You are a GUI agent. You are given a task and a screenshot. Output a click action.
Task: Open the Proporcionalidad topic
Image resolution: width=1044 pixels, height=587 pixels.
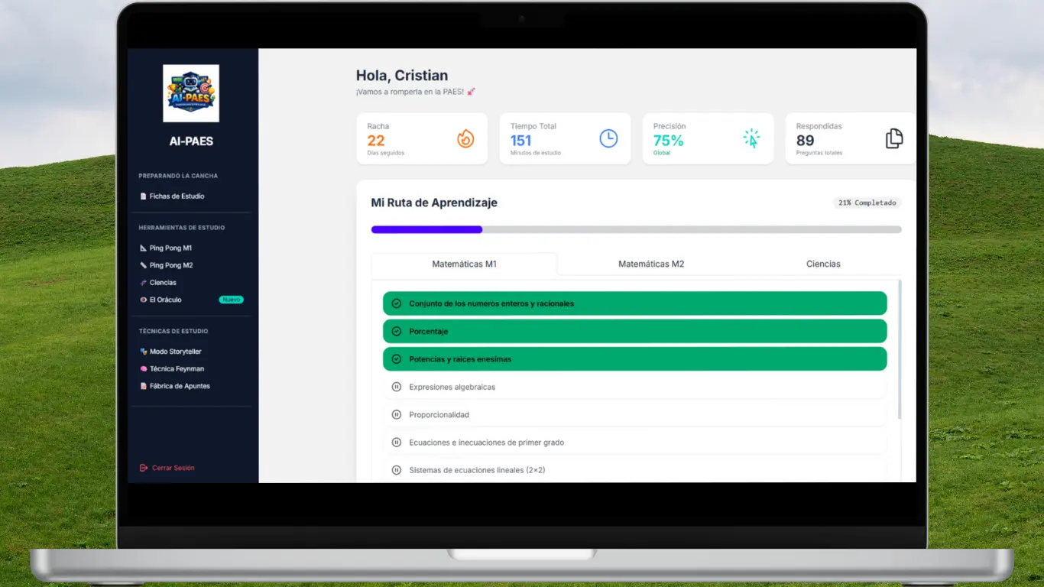pos(635,414)
